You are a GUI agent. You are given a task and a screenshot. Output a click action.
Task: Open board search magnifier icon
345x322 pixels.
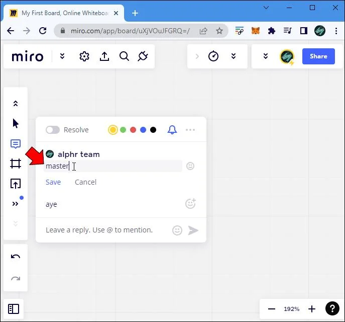click(x=124, y=56)
